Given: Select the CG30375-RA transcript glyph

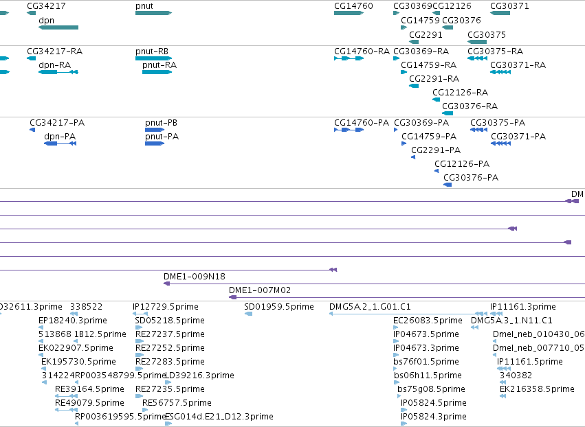Looking at the screenshot, I should click(x=478, y=58).
